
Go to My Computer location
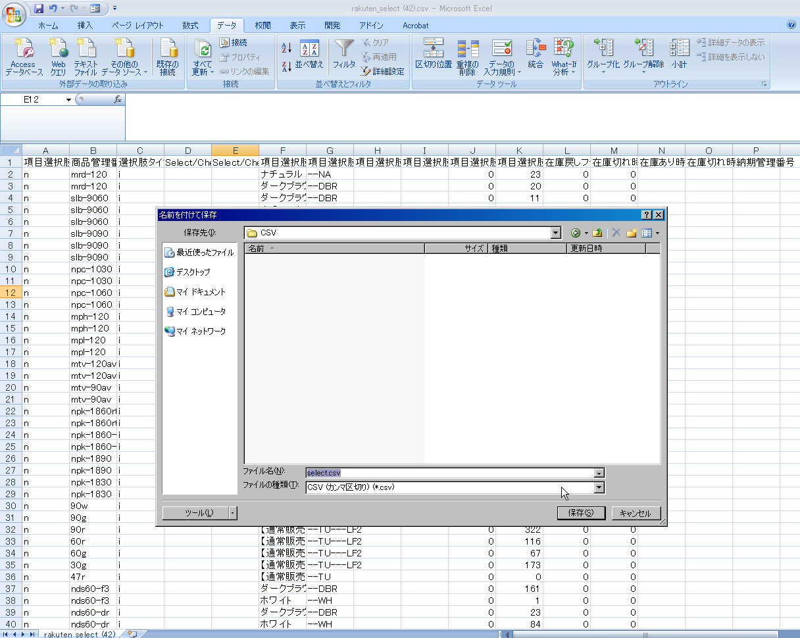pos(195,311)
